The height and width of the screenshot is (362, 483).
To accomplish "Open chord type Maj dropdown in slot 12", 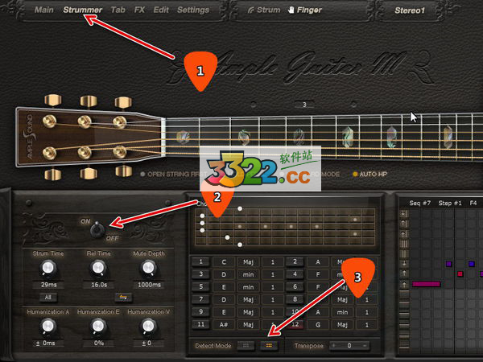I will tap(342, 324).
